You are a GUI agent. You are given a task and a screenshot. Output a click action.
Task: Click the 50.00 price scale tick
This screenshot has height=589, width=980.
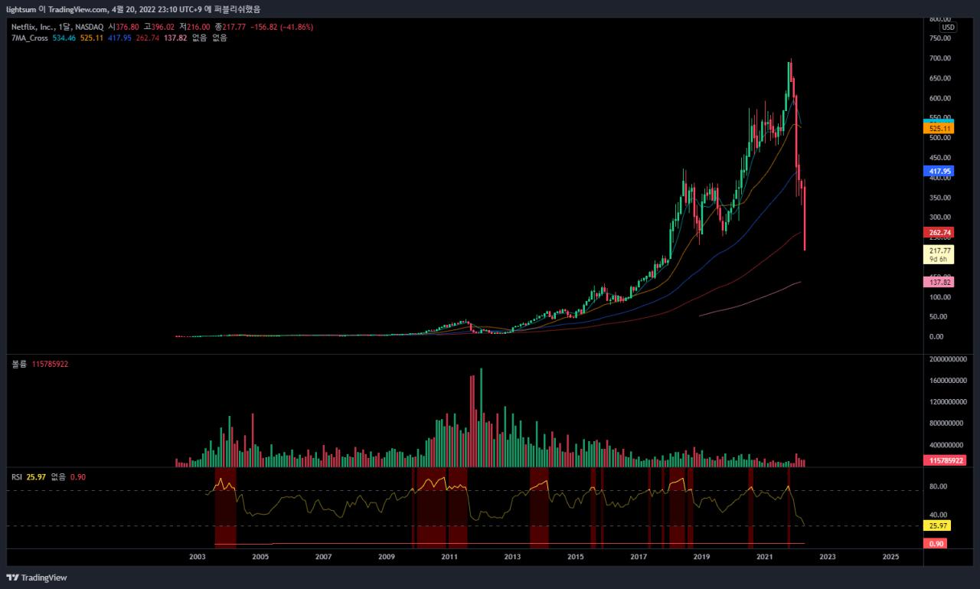(940, 317)
